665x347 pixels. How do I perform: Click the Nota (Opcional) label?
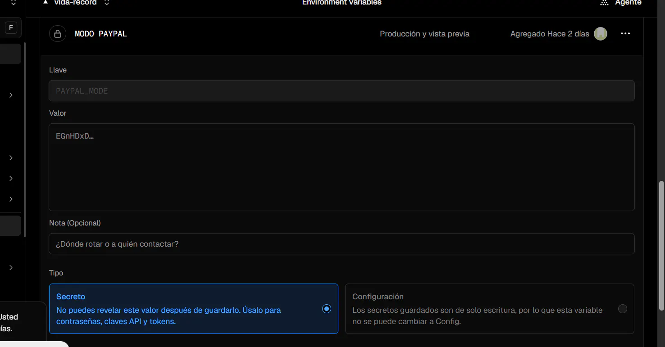click(x=75, y=223)
